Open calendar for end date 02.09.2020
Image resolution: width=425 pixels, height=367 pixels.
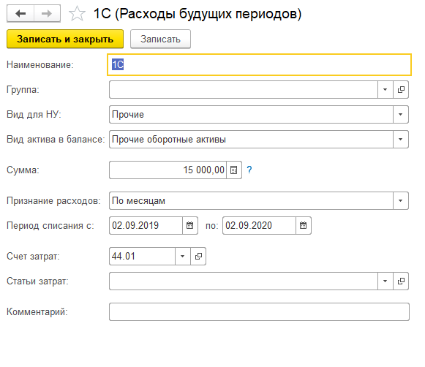click(303, 225)
